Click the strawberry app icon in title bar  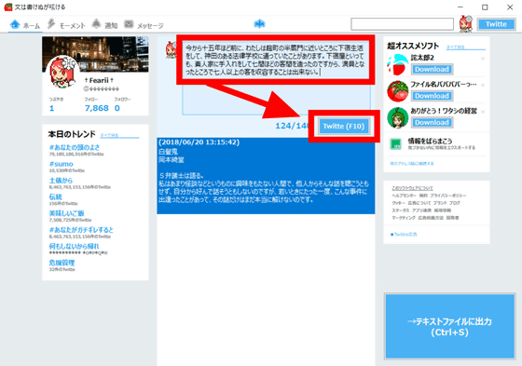[8, 7]
